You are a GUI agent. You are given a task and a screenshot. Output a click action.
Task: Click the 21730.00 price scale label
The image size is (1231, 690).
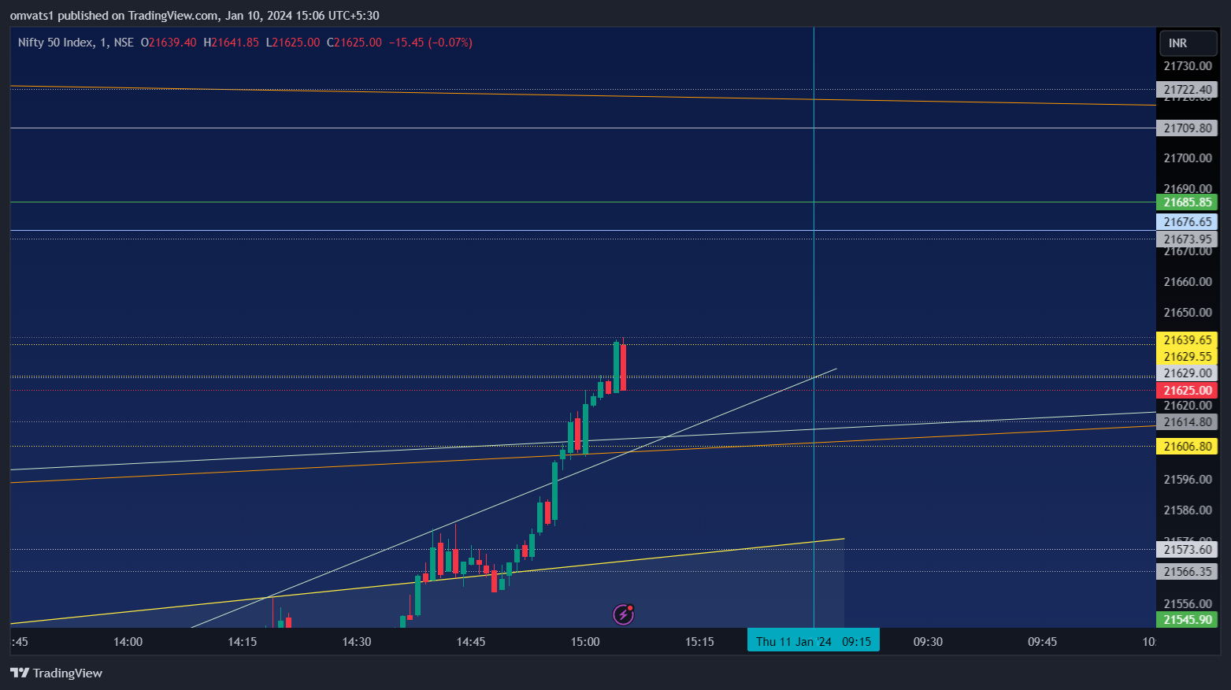pyautogui.click(x=1188, y=66)
